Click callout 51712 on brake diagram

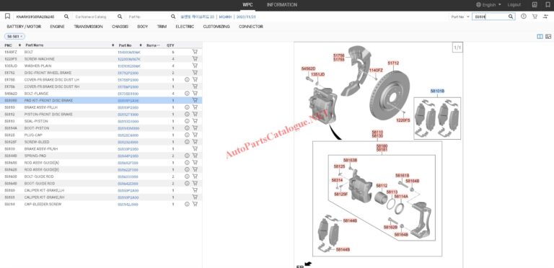[393, 63]
